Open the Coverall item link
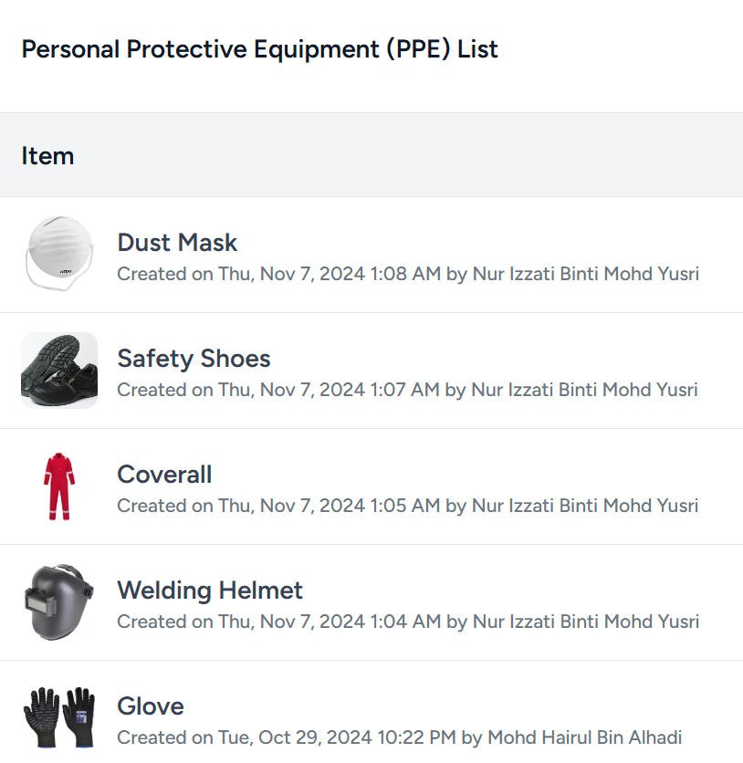This screenshot has width=743, height=763. coord(164,475)
